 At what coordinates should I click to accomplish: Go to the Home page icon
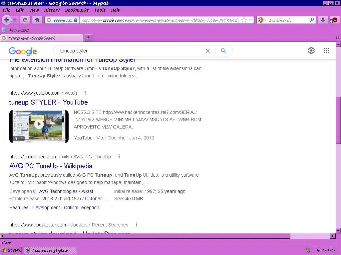(37, 20)
